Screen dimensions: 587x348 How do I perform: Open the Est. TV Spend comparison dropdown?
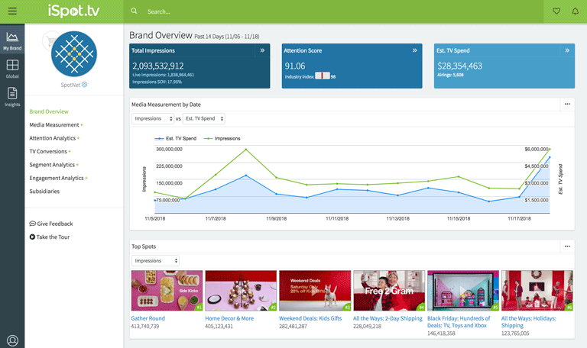point(204,119)
